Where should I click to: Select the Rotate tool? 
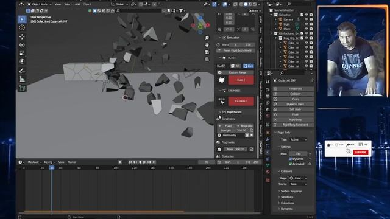point(22,45)
